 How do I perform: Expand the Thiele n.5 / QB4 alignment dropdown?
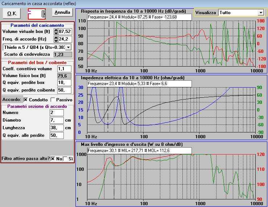coord(69,47)
